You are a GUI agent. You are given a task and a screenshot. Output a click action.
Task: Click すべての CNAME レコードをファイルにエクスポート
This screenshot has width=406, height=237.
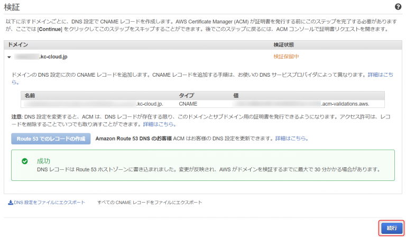150,203
